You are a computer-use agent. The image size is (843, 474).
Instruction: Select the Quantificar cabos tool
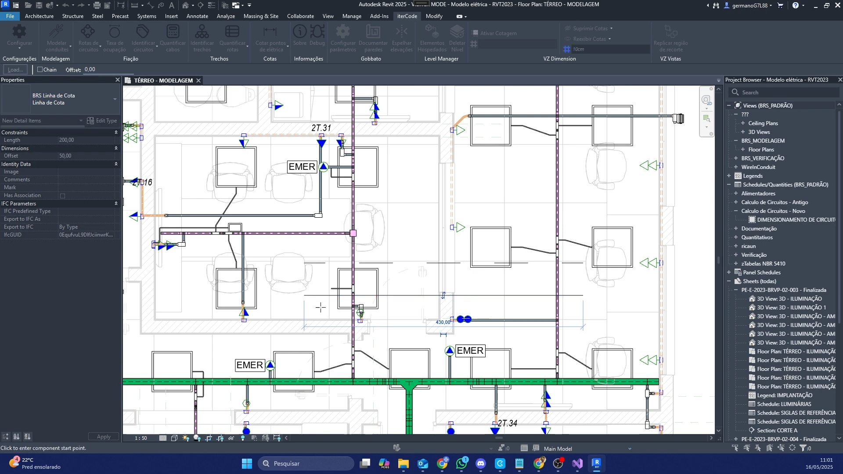[173, 32]
